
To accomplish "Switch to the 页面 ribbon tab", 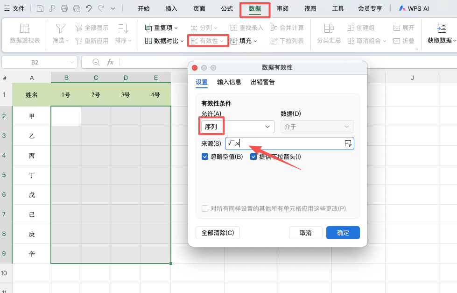I will point(199,9).
